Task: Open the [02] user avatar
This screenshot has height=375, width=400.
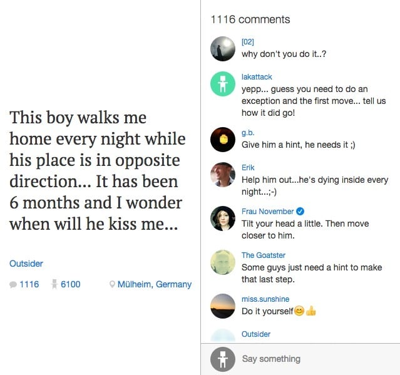Action: (222, 48)
